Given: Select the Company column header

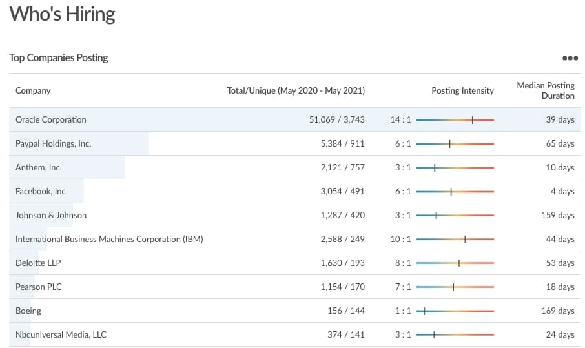Looking at the screenshot, I should pos(33,90).
